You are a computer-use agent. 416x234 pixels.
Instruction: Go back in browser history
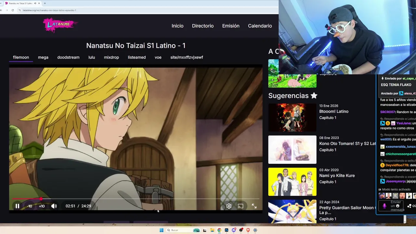2,10
